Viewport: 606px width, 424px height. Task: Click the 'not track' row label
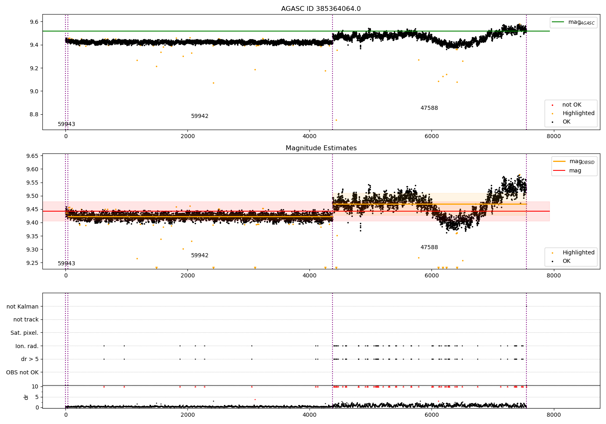(x=26, y=320)
